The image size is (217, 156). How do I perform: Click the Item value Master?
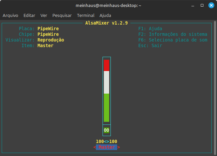pyautogui.click(x=45, y=45)
